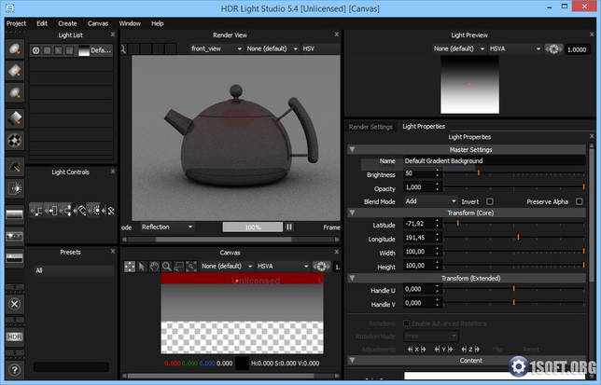
Task: Click the sun brightness icon in Light Controls
Action: coord(96,211)
